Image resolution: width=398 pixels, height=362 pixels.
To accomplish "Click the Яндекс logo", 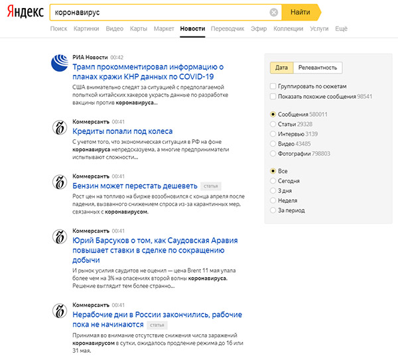I will pyautogui.click(x=25, y=12).
